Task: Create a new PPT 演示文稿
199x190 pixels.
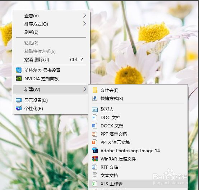Action: (x=138, y=134)
